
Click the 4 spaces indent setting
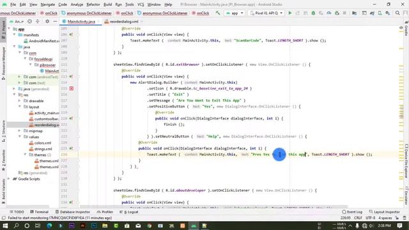pyautogui.click(x=385, y=218)
